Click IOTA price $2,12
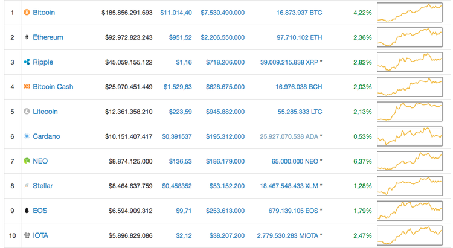 tap(184, 235)
